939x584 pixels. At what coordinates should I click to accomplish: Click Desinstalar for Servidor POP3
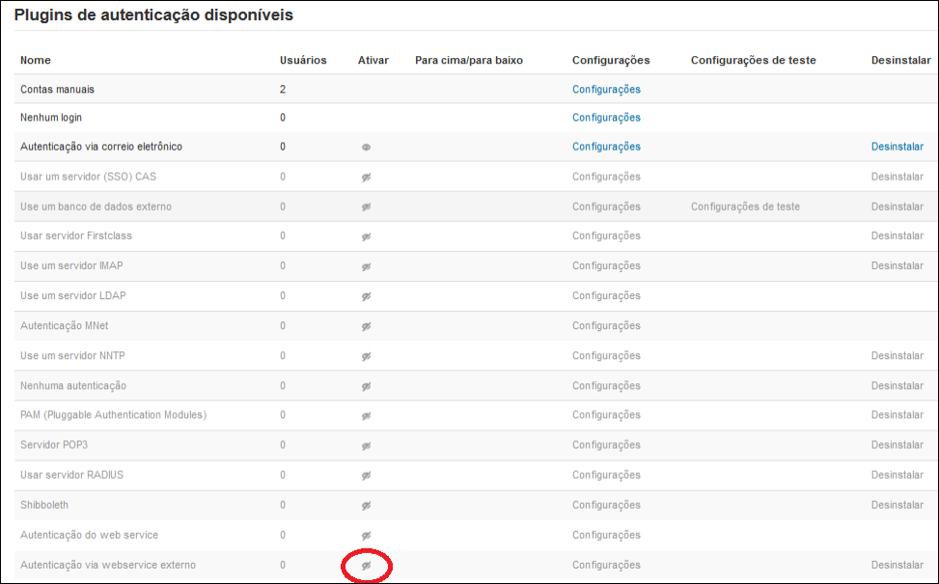898,444
